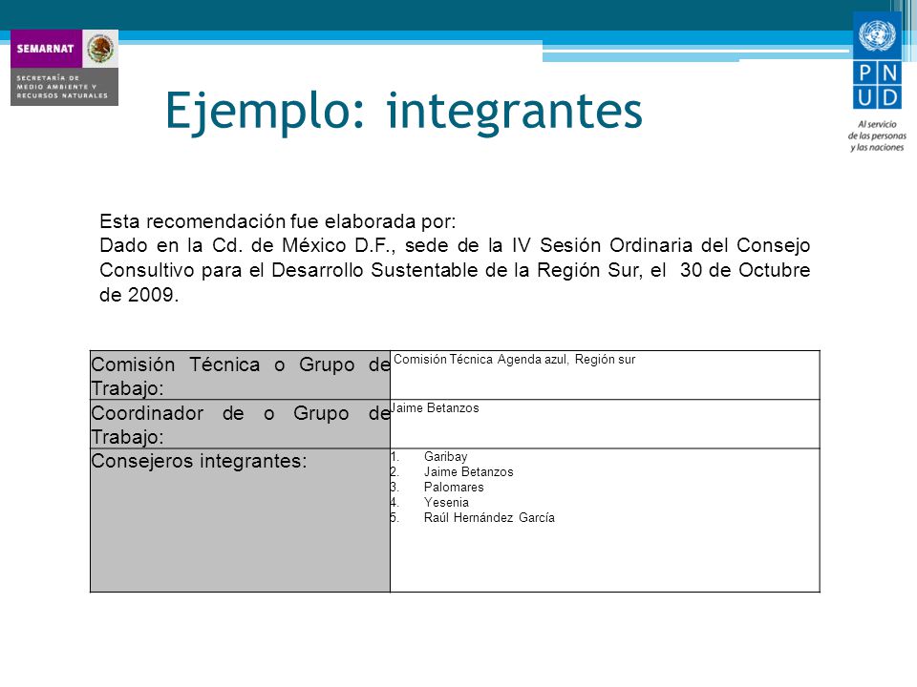Click the PNUD logo
This screenshot has width=917, height=687.
point(877,61)
